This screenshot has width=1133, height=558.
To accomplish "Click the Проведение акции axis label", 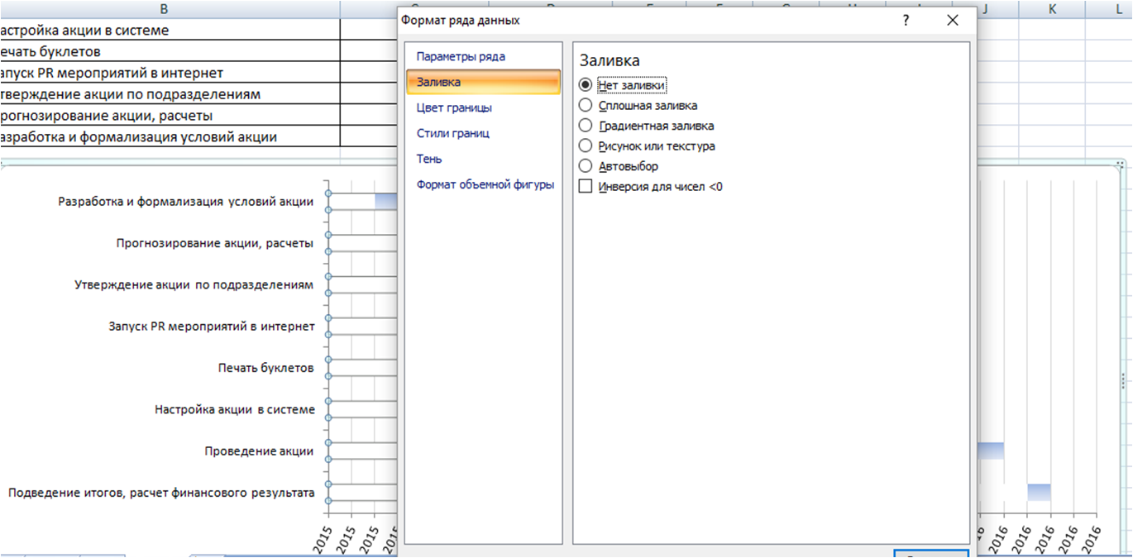I will (259, 451).
